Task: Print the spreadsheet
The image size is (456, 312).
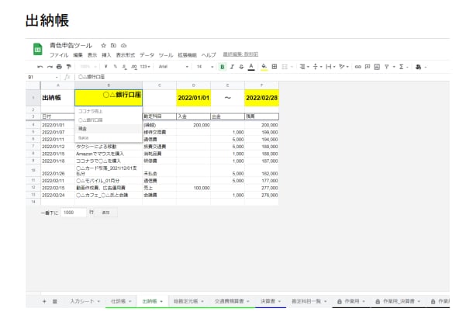Action: click(59, 67)
